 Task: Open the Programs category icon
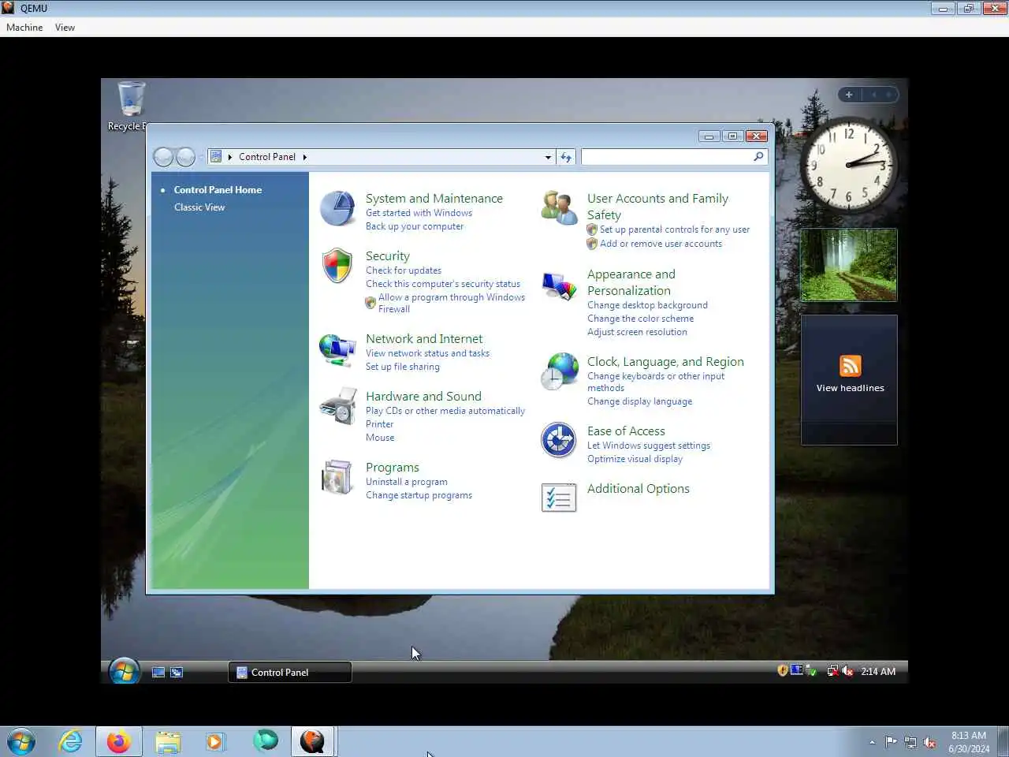point(337,477)
